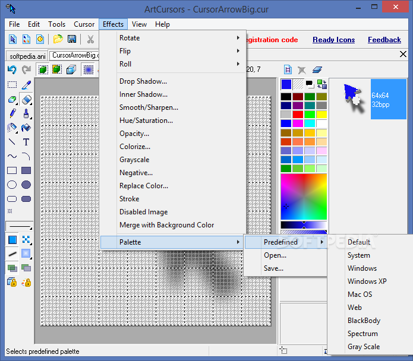Select the Filled Rounded Rectangle tool
The image size is (413, 361).
pos(26,199)
